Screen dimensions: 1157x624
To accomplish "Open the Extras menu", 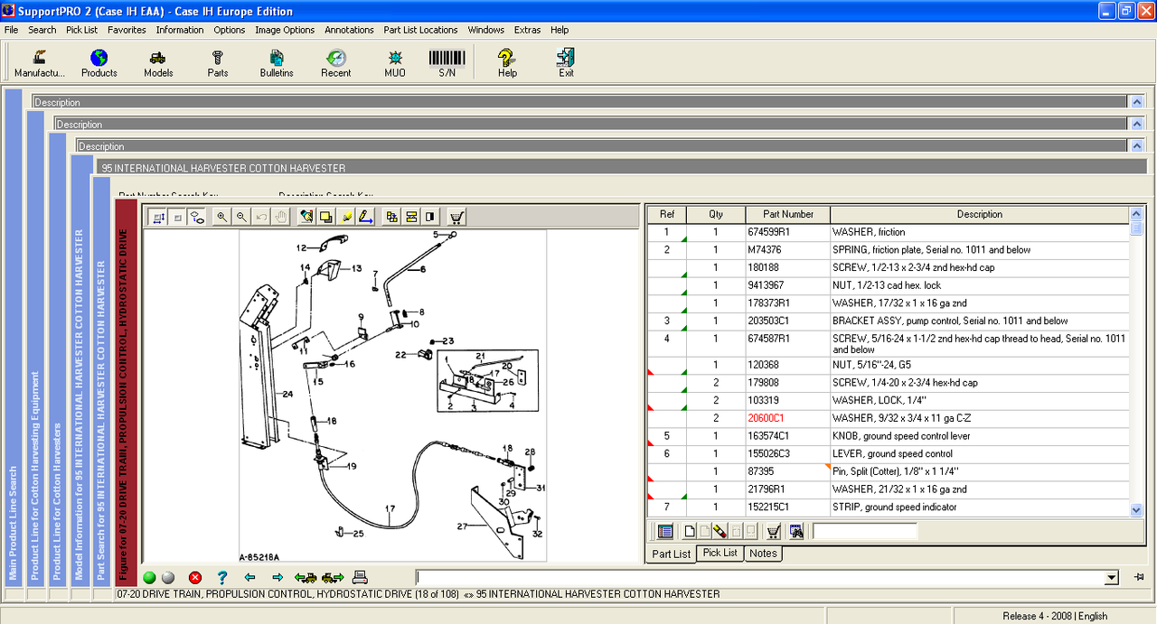I will click(x=527, y=30).
